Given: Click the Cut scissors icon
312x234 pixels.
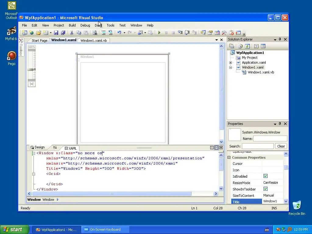Looking at the screenshot, I should click(x=72, y=33).
